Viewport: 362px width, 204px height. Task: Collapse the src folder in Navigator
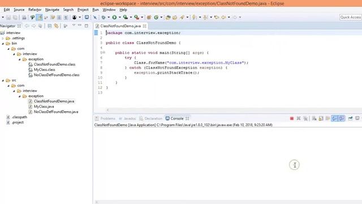click(x=3, y=80)
